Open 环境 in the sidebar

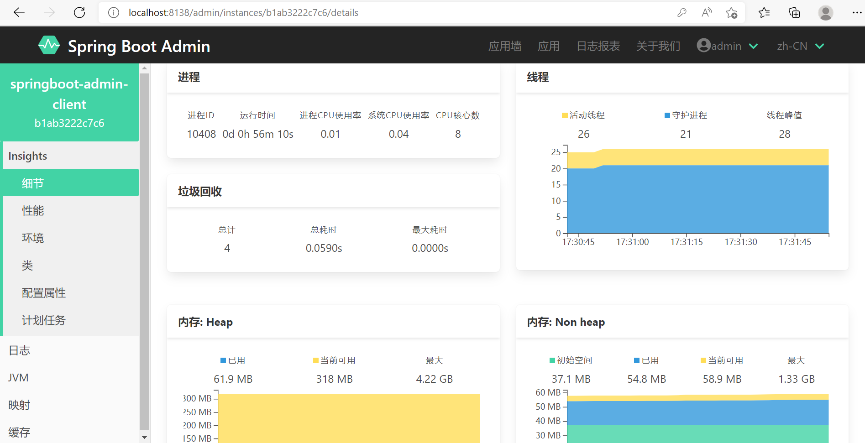(x=71, y=238)
